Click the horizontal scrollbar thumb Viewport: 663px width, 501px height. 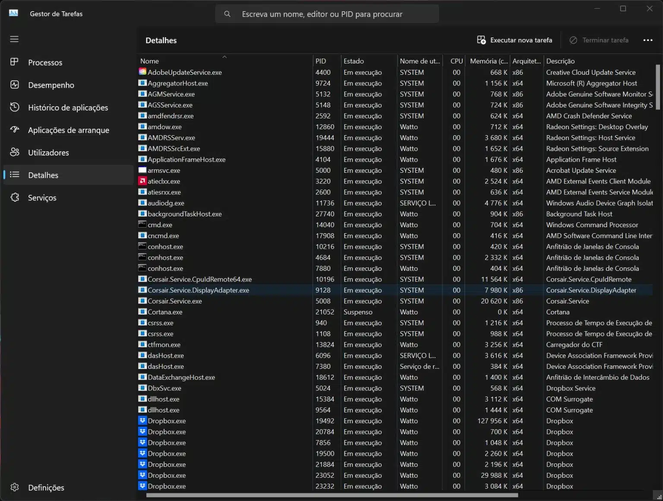(x=332, y=495)
